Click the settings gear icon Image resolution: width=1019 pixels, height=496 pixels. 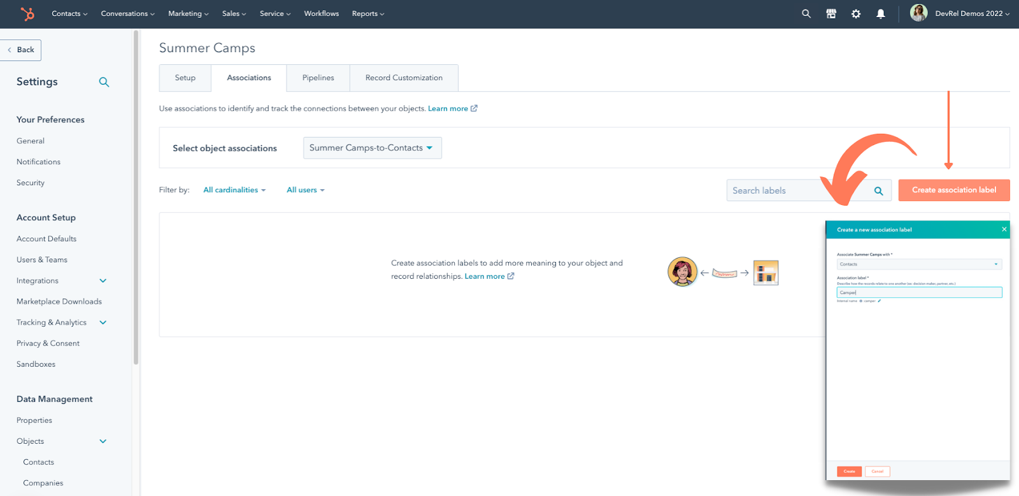coord(856,13)
